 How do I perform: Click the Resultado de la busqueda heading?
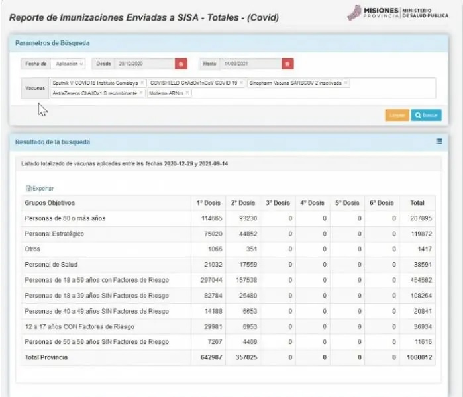pos(52,142)
